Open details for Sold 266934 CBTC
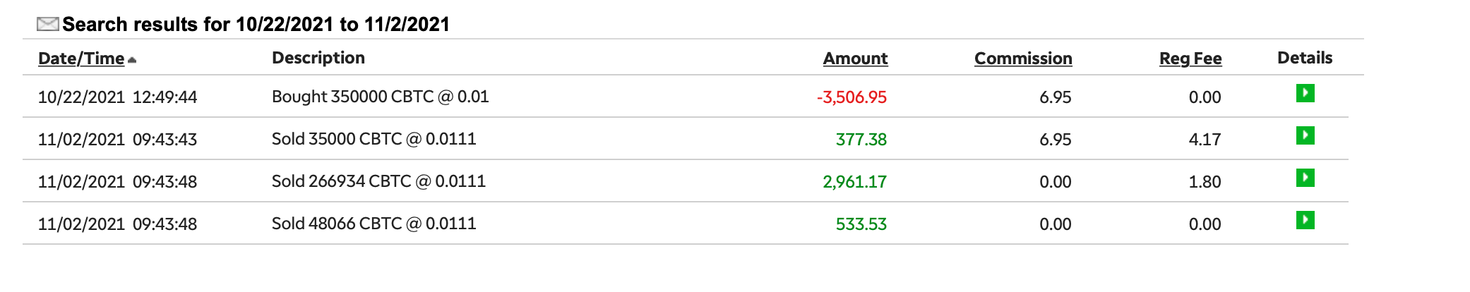The height and width of the screenshot is (292, 1470). click(1305, 178)
